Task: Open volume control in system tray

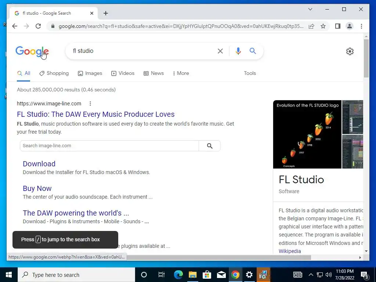Action: (329, 275)
